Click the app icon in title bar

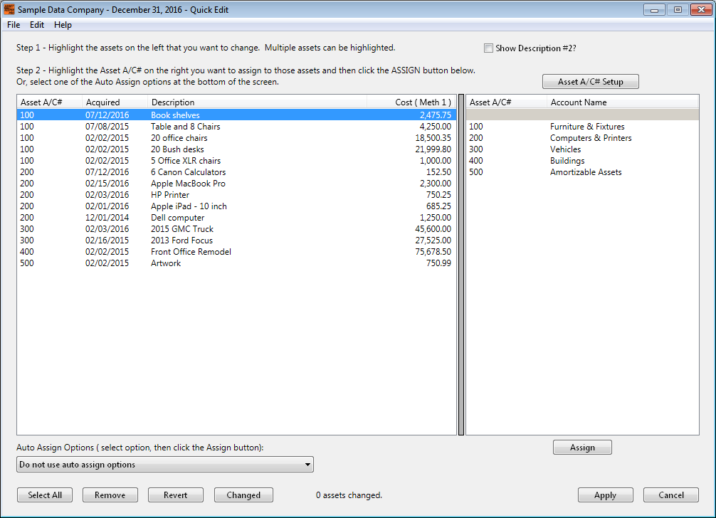pos(9,9)
